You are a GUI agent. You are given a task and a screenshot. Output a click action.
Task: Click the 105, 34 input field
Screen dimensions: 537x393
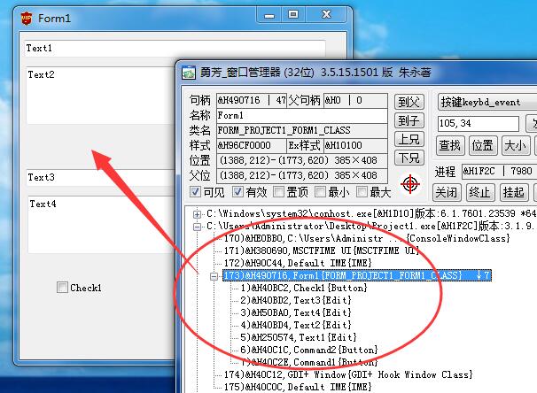click(479, 123)
